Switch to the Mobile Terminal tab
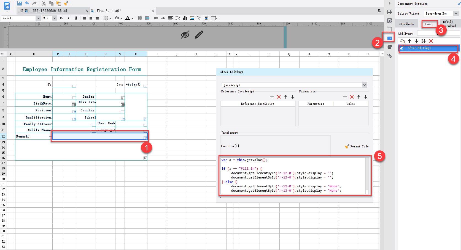Image resolution: width=461 pixels, height=250 pixels. [450, 24]
